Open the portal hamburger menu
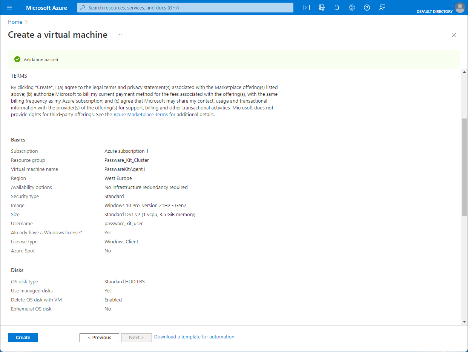Image resolution: width=468 pixels, height=352 pixels. tap(9, 8)
